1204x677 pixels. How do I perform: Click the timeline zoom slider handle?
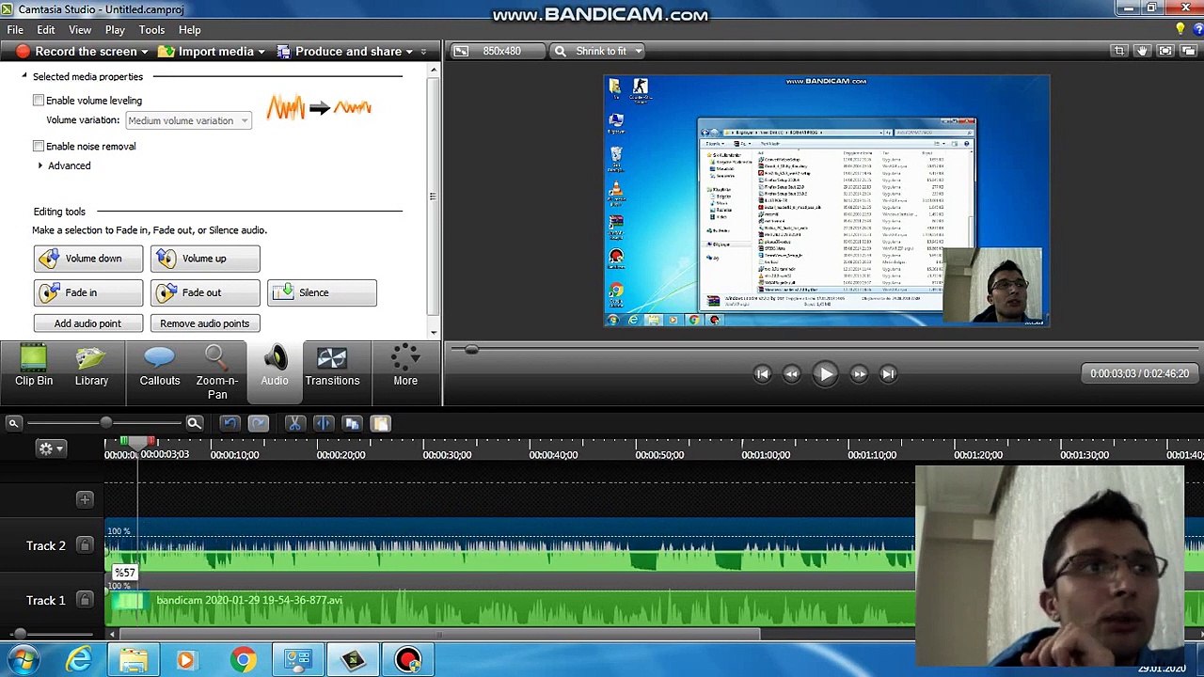(105, 424)
